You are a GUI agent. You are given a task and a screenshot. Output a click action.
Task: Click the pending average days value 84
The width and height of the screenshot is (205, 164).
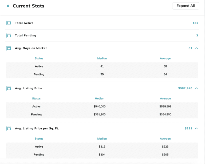(165, 74)
